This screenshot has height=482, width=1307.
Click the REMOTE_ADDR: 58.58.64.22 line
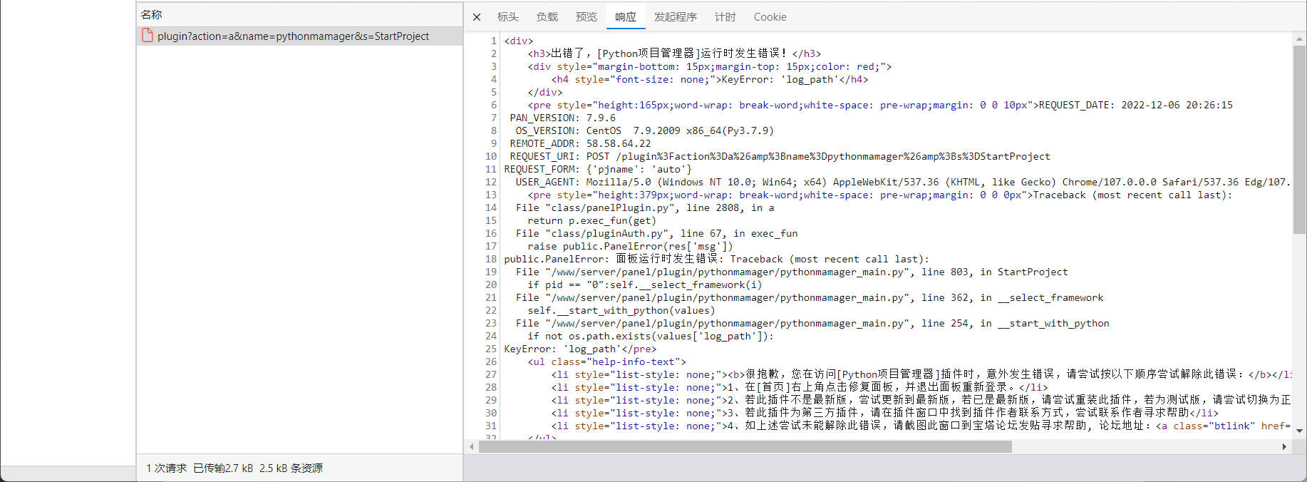coord(581,143)
